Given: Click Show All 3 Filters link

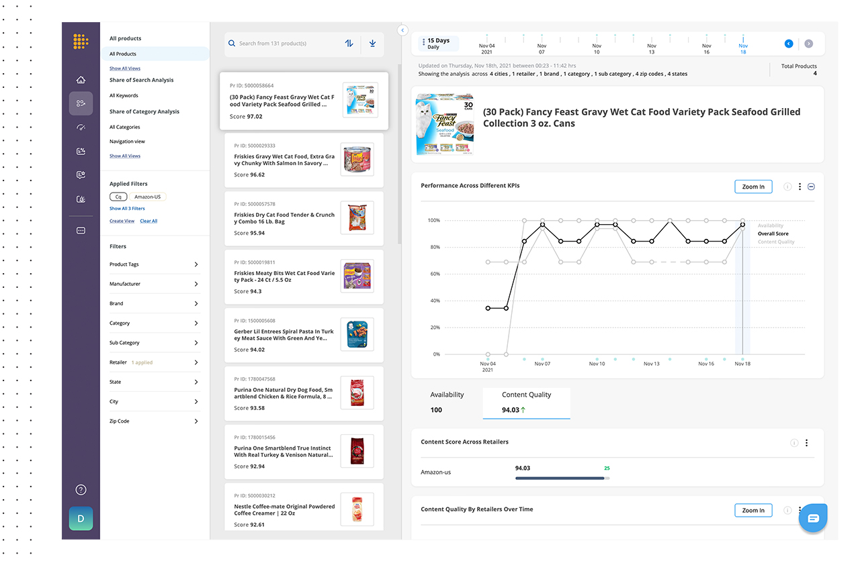Looking at the screenshot, I should 127,209.
